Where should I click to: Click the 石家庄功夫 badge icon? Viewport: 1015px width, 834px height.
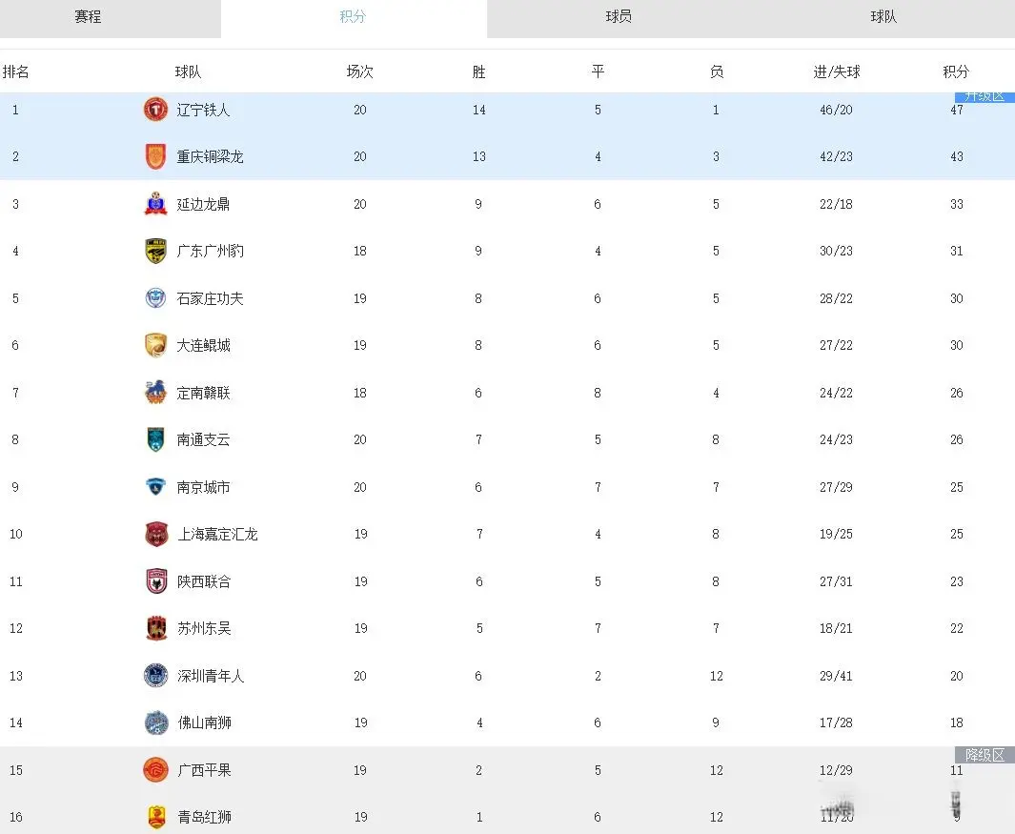[154, 297]
